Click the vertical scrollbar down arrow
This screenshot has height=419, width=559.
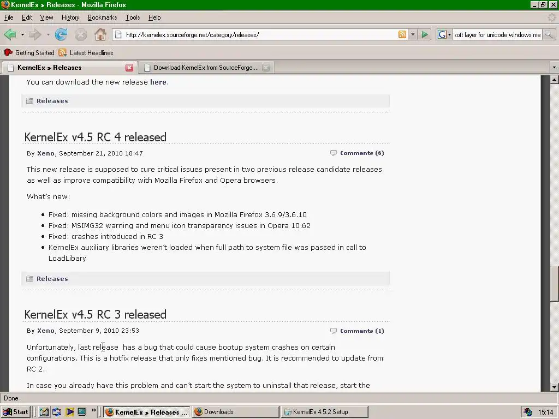(x=554, y=387)
